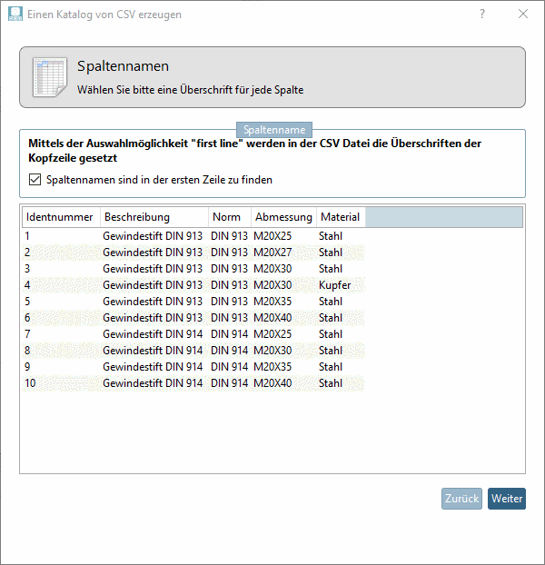Click the help question mark button
Image resolution: width=545 pixels, height=565 pixels.
482,14
